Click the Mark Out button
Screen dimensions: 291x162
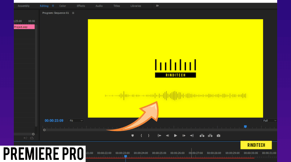149,136
